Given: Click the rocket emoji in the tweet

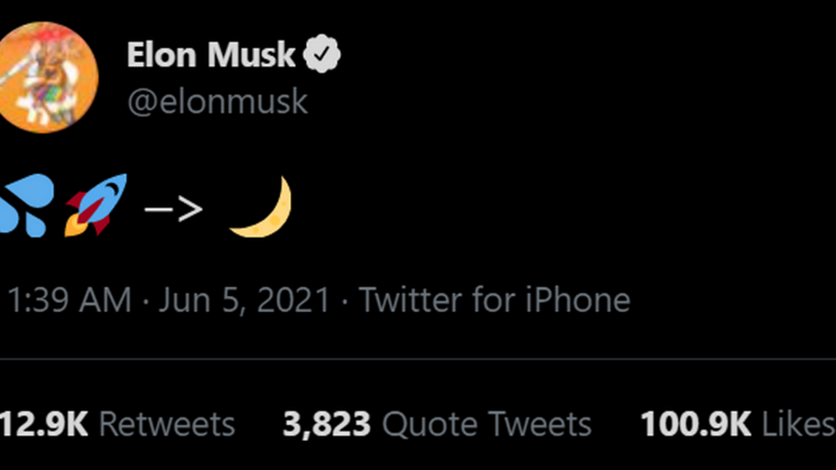Looking at the screenshot, I should click(96, 205).
